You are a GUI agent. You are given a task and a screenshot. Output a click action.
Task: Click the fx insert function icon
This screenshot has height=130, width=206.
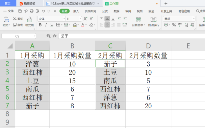point(55,36)
